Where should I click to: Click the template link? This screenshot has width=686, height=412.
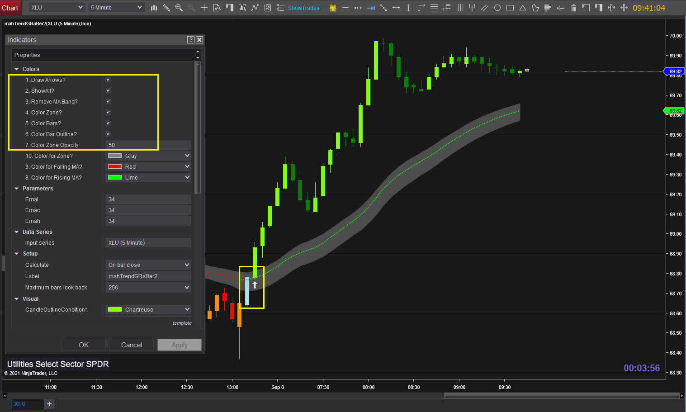pos(182,323)
